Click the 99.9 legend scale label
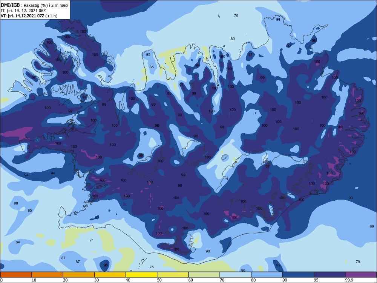The image size is (377, 283). pyautogui.click(x=349, y=280)
